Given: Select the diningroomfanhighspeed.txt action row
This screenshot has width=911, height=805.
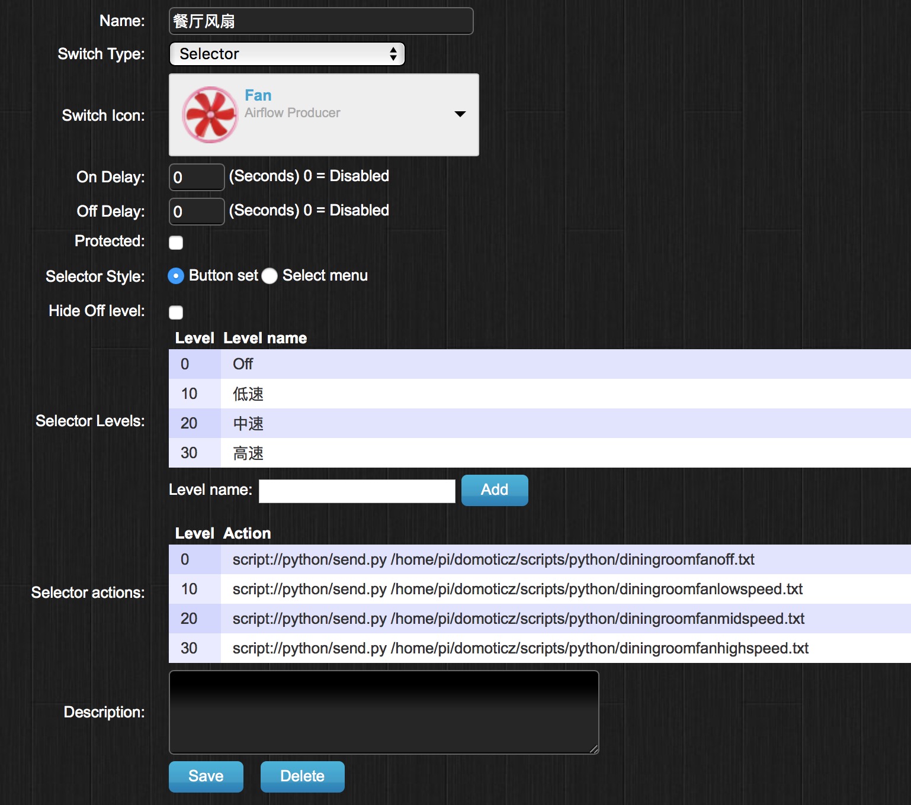Looking at the screenshot, I should (540, 648).
